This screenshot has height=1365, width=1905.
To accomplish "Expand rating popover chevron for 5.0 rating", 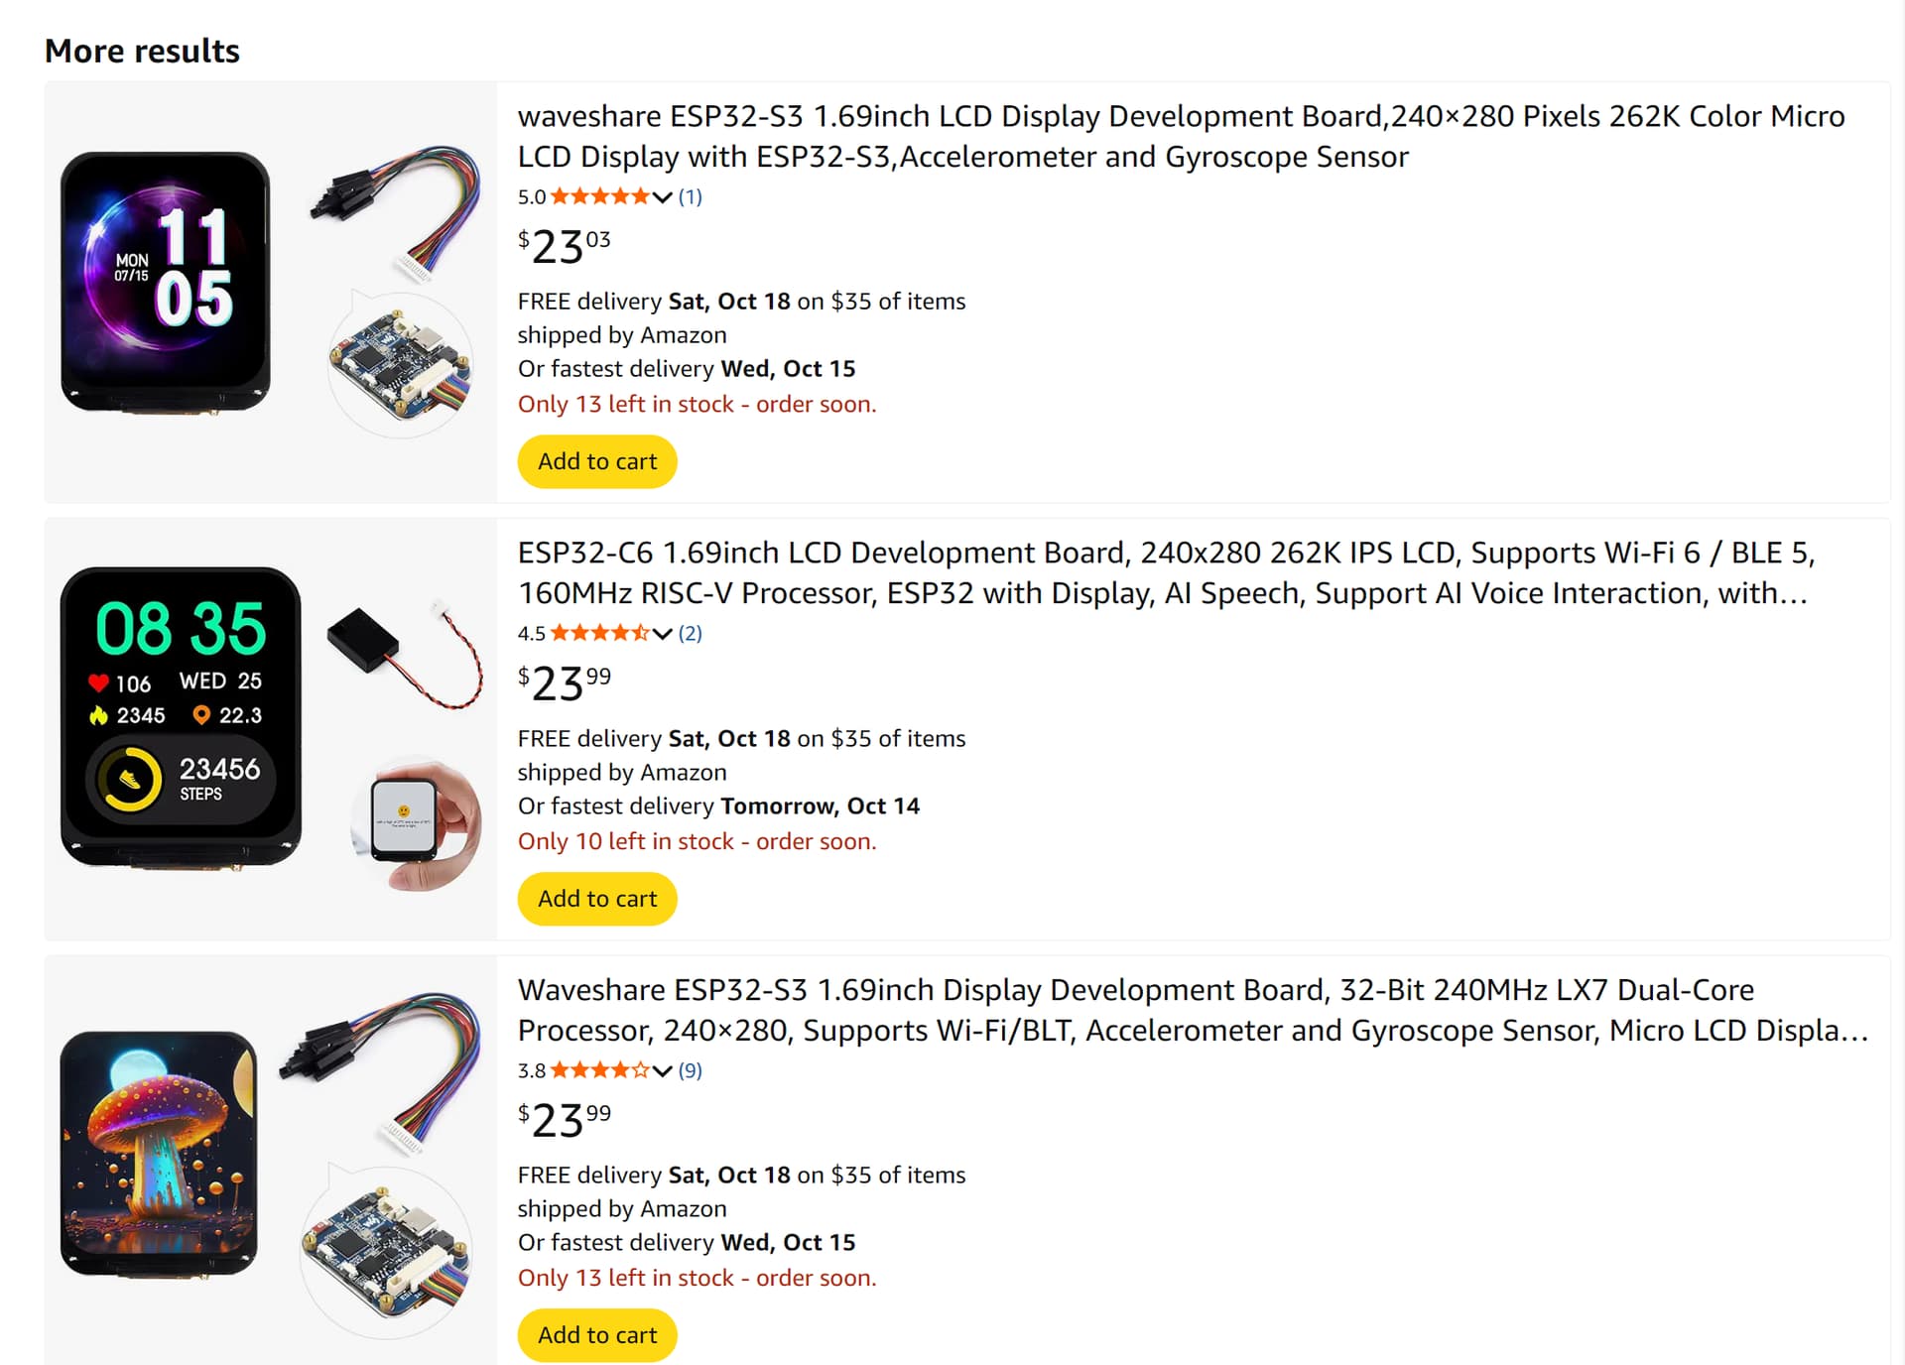I will [663, 197].
